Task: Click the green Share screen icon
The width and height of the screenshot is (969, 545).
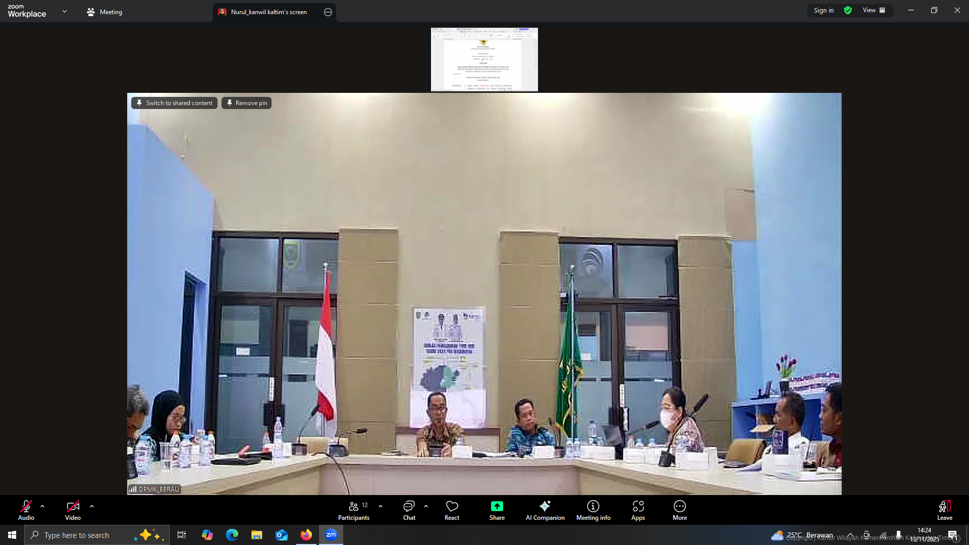Action: pyautogui.click(x=497, y=506)
